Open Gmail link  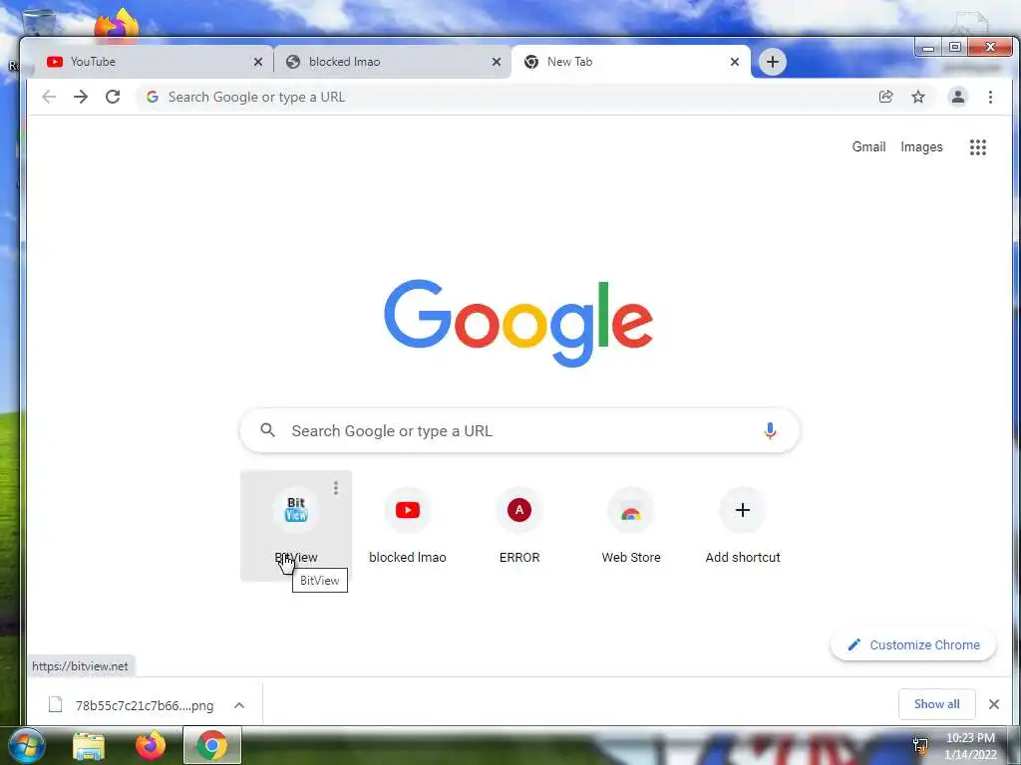(868, 147)
